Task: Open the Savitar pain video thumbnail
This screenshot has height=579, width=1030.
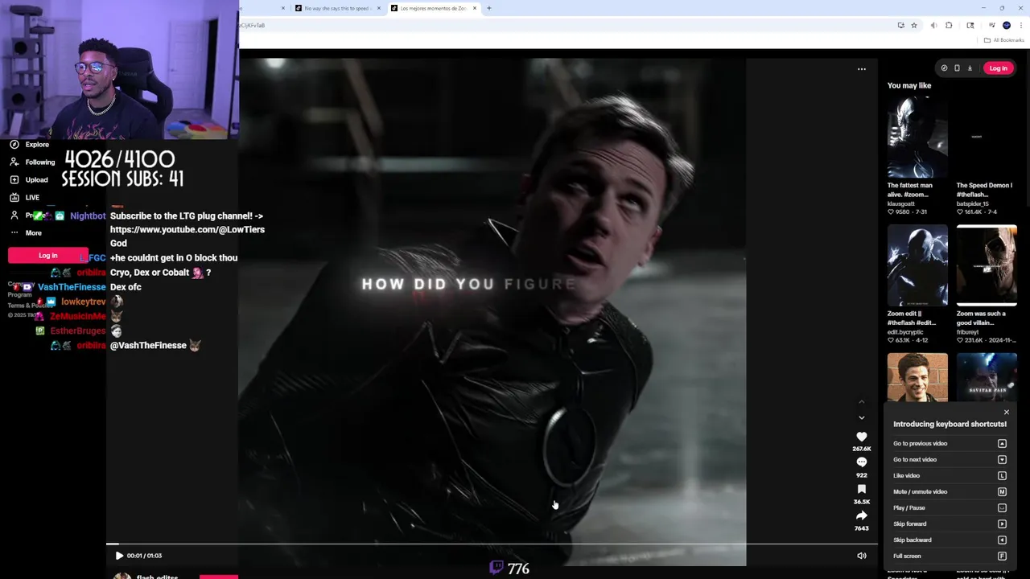Action: pos(987,378)
